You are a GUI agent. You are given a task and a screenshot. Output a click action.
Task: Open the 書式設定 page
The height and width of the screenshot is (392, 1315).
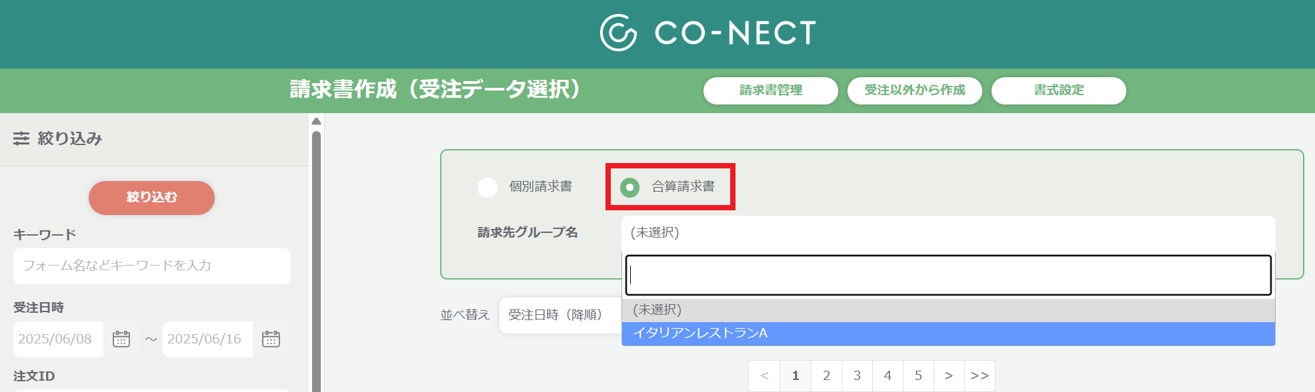point(1059,91)
